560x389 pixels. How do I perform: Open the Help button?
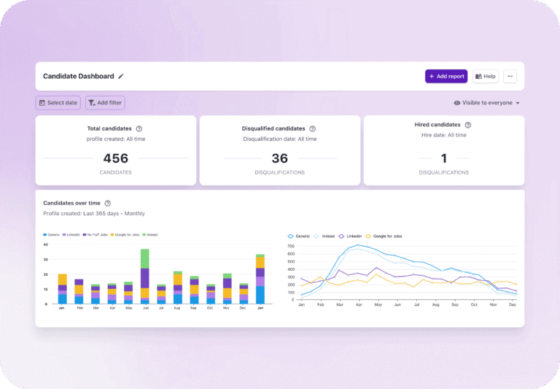(486, 76)
